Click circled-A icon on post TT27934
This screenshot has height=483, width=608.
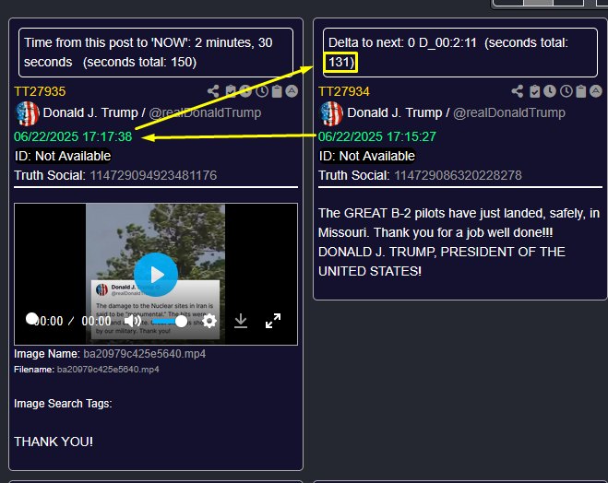click(596, 91)
